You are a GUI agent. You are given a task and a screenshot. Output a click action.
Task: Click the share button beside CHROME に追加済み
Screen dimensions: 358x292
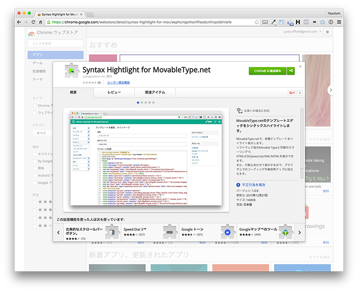tap(290, 71)
